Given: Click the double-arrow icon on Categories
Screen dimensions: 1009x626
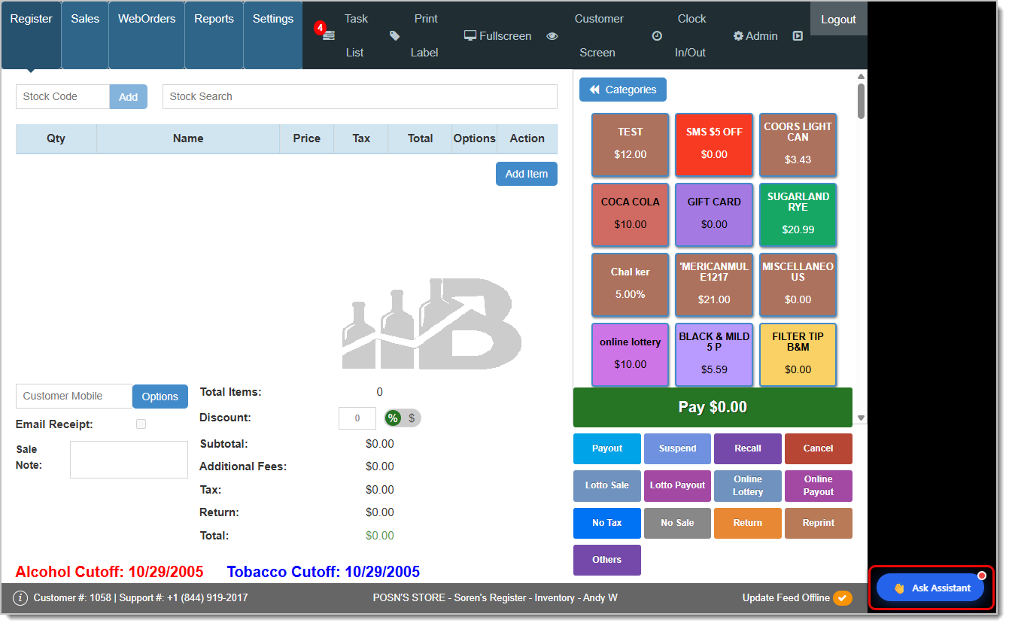Looking at the screenshot, I should click(x=594, y=90).
